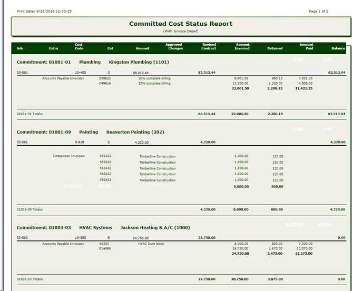This screenshot has height=291, width=352.
Task: Click the cost code 15-500
Action: [x=81, y=238]
